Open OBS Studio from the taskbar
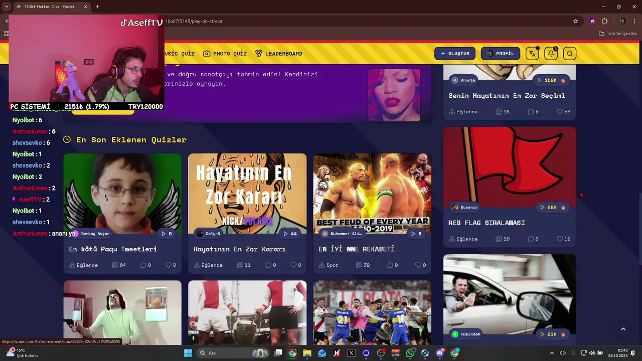This screenshot has width=642, height=361. (x=381, y=353)
